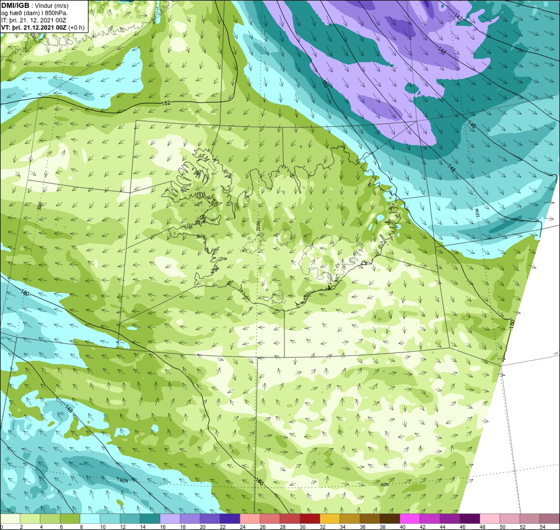
Task: Click the '142' height contour label
Action: coord(458,16)
